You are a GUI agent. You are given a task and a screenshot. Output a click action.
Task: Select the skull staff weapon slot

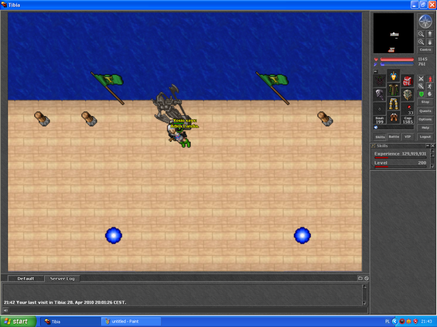click(379, 95)
